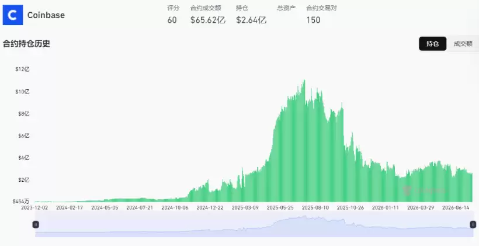This screenshot has height=246, width=479.
Task: Click the $10亿 y-axis label
Action: (22, 92)
